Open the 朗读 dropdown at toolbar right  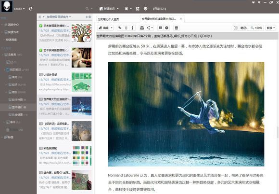click(x=271, y=28)
